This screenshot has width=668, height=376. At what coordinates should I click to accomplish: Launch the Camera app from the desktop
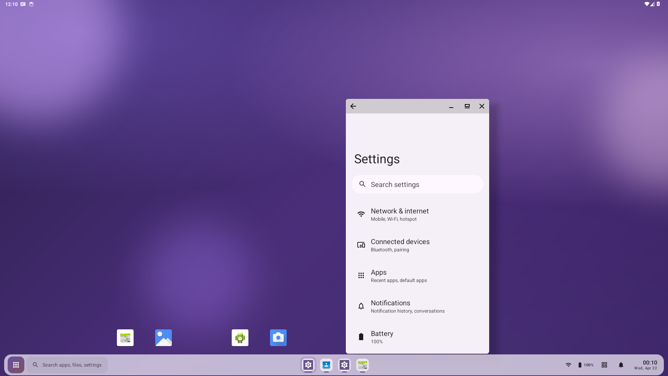[x=278, y=337]
